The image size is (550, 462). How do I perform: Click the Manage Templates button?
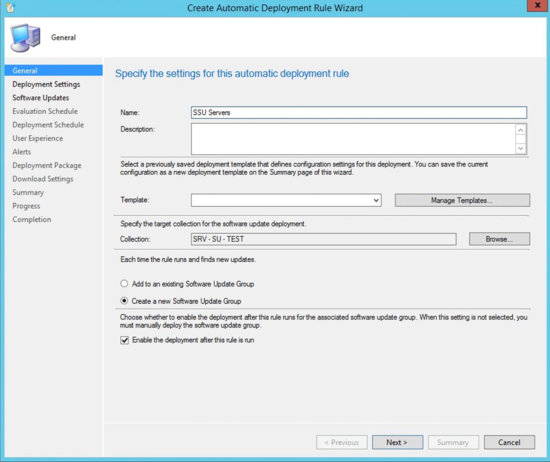[462, 200]
